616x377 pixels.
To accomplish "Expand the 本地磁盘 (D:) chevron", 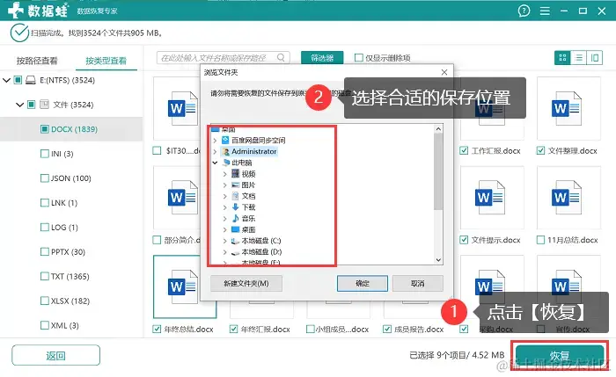I will pyautogui.click(x=224, y=252).
